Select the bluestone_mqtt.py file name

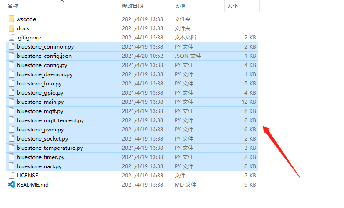pos(40,111)
